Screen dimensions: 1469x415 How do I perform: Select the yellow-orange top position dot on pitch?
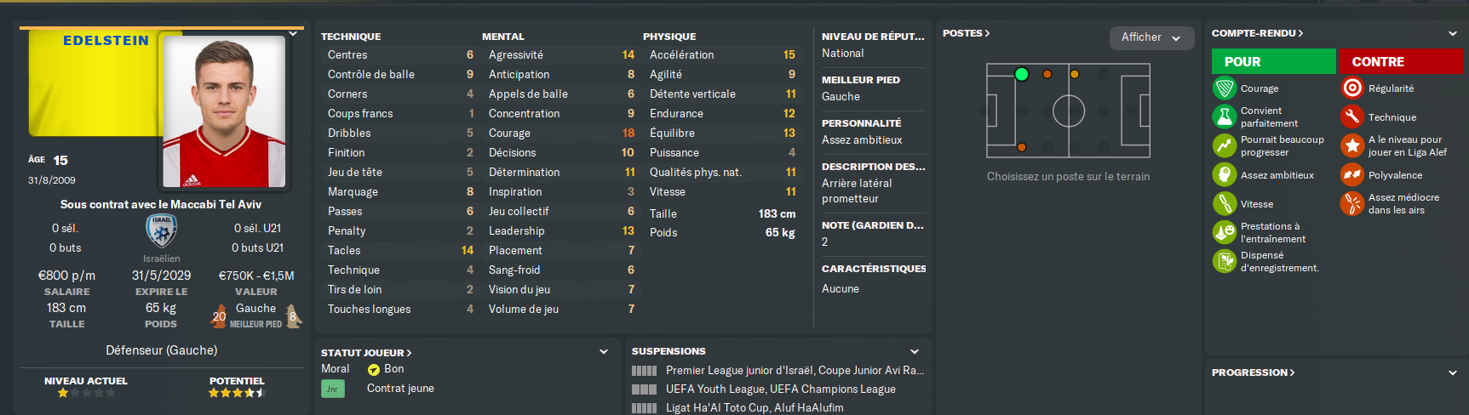[1075, 74]
